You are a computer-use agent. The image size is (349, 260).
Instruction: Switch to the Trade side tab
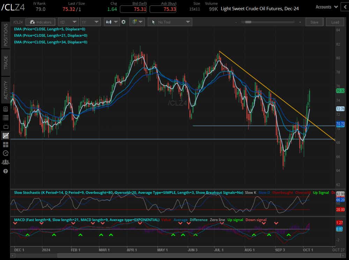(x=6, y=62)
